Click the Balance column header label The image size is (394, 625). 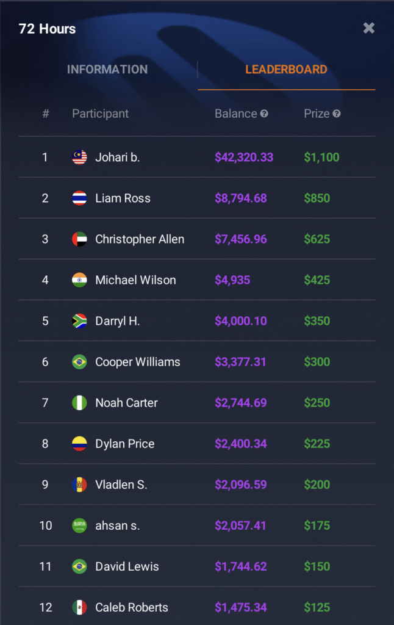tap(235, 114)
